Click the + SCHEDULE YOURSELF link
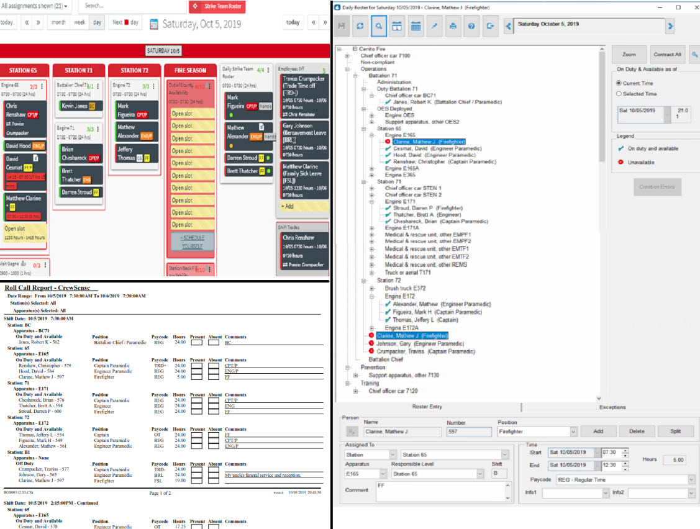 (x=192, y=242)
